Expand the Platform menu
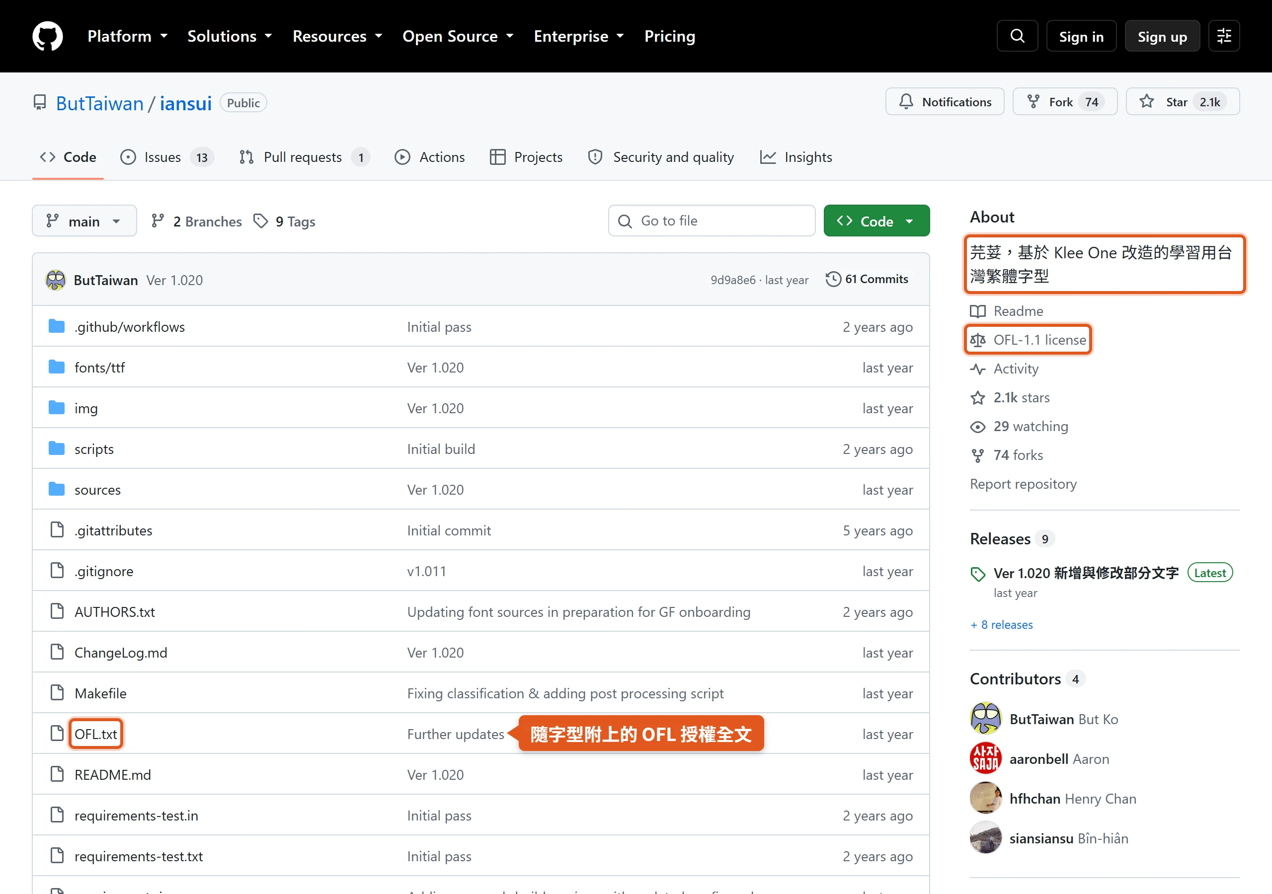The width and height of the screenshot is (1272, 894). (x=127, y=36)
